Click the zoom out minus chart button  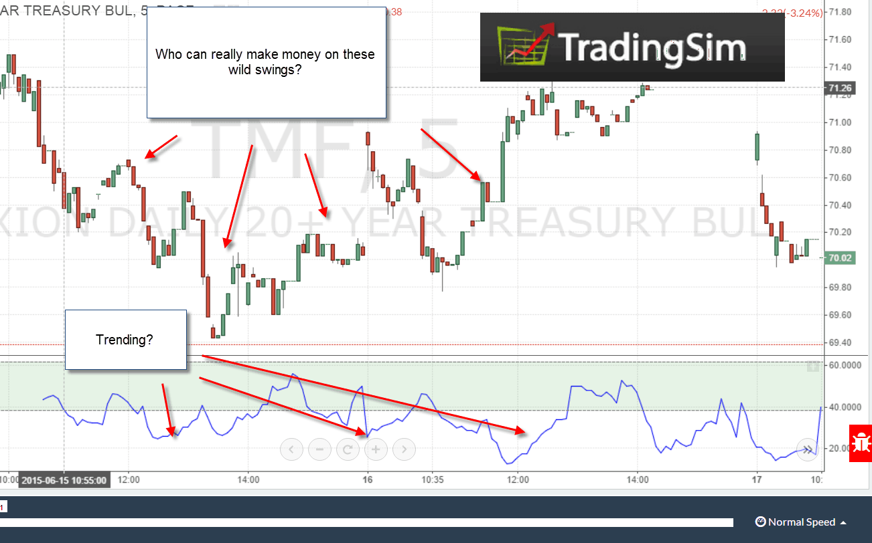[319, 449]
